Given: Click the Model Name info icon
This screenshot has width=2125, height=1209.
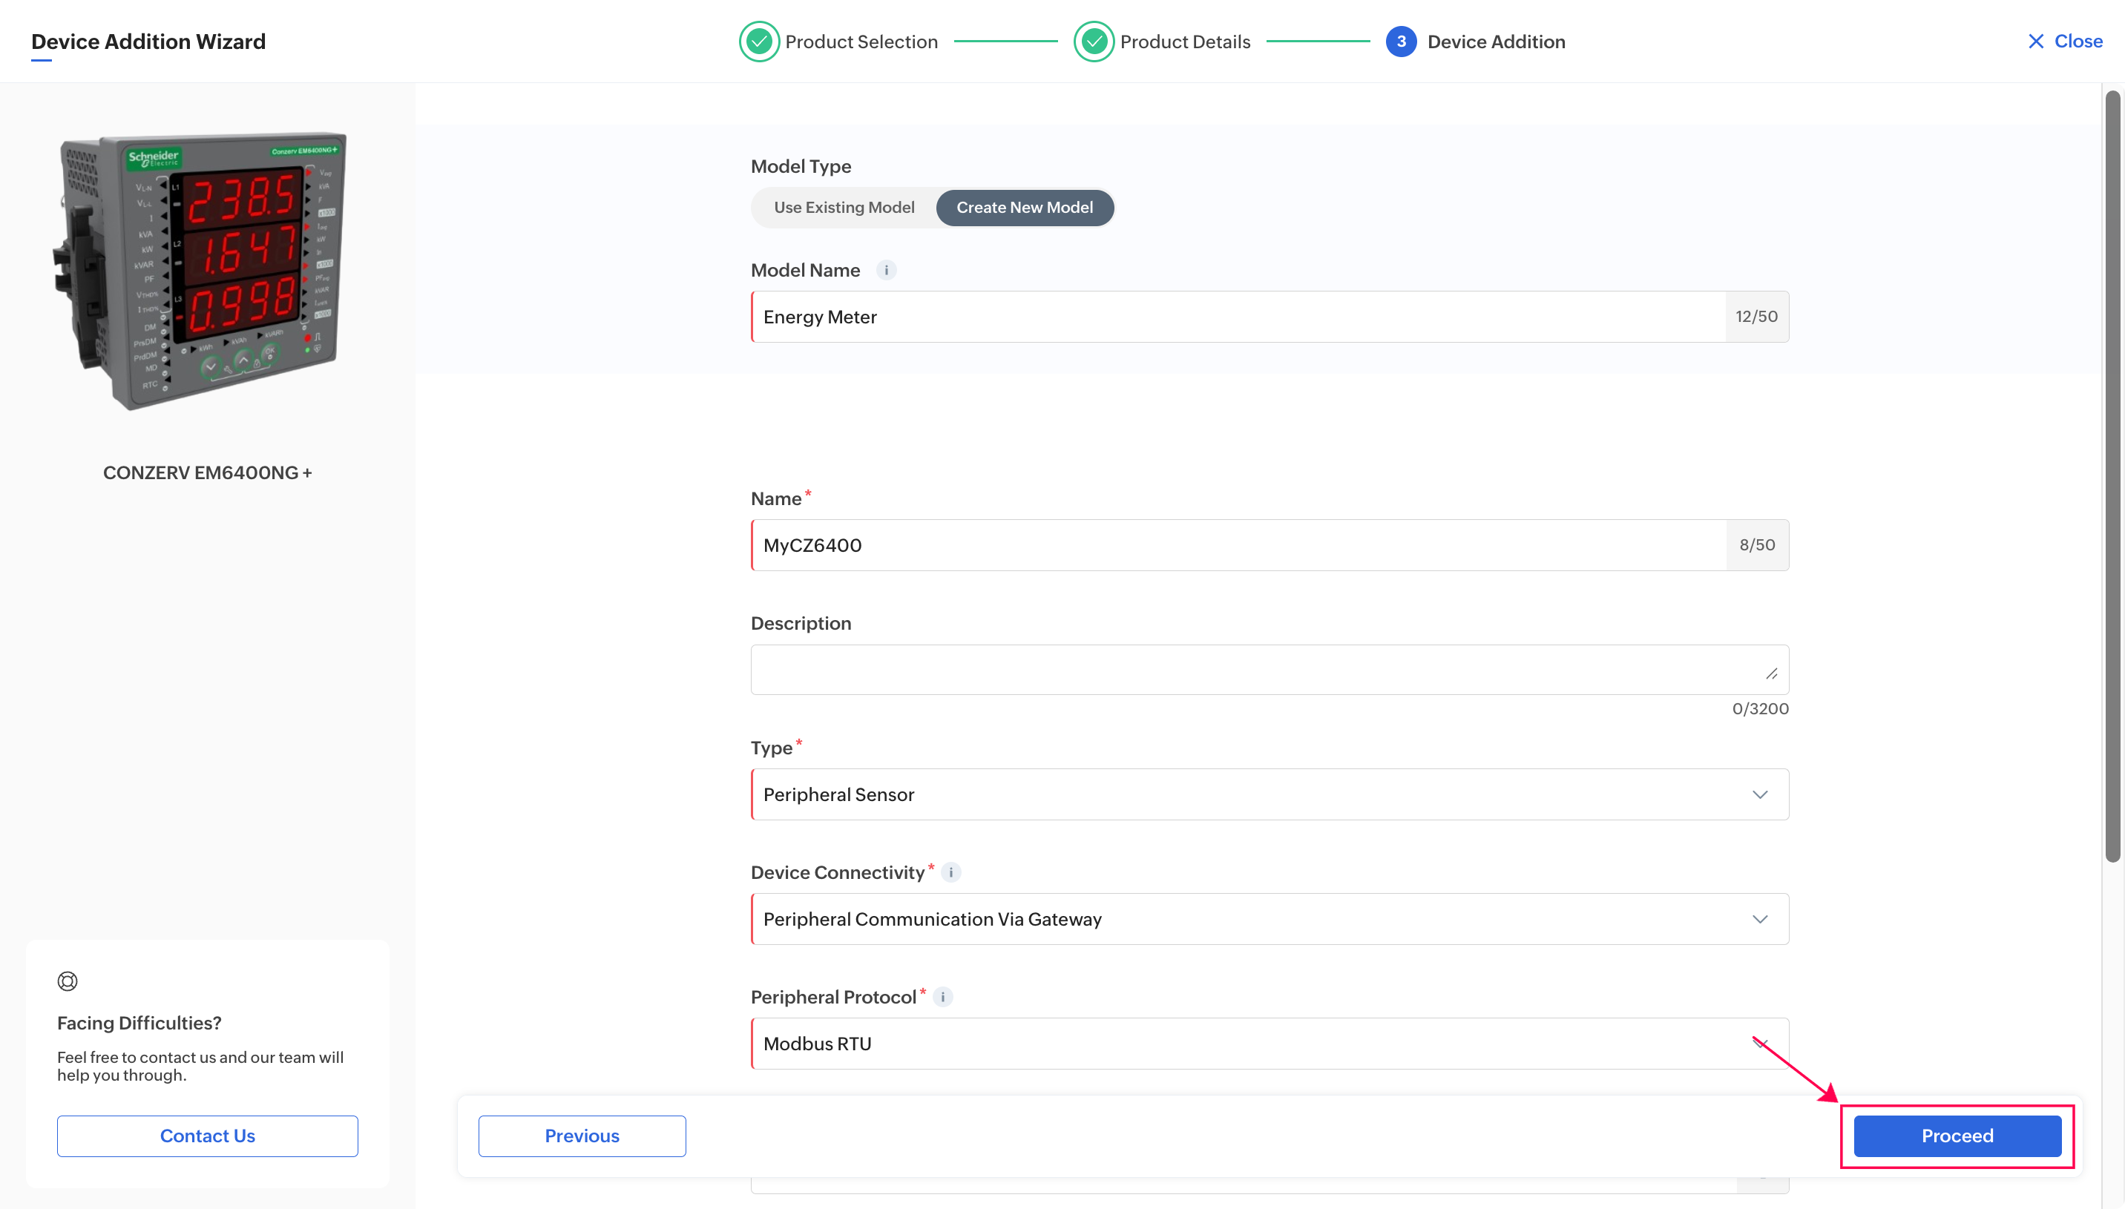Looking at the screenshot, I should [886, 270].
